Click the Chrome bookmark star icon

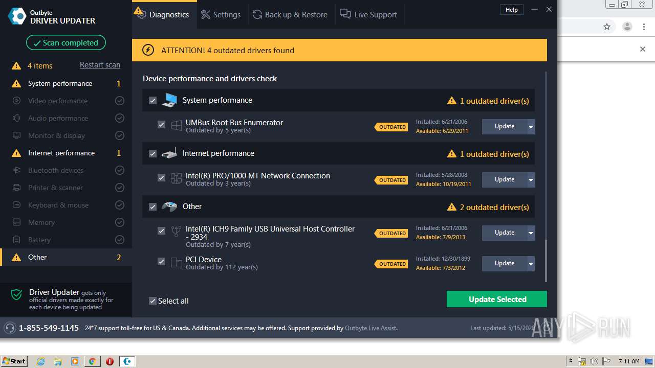pos(607,27)
